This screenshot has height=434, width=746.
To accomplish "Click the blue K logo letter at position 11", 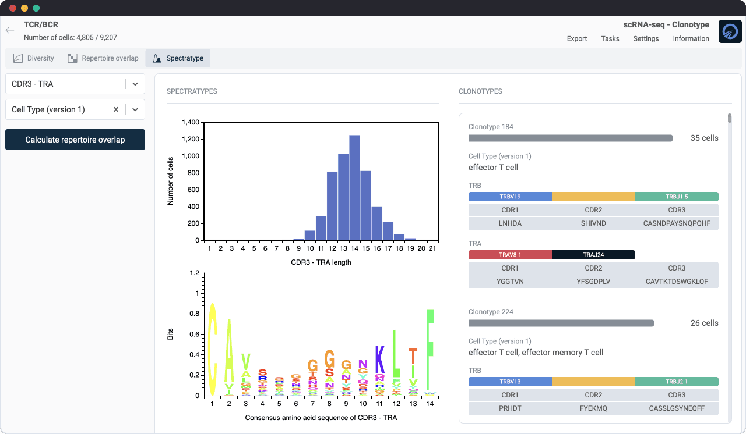I will [x=380, y=359].
